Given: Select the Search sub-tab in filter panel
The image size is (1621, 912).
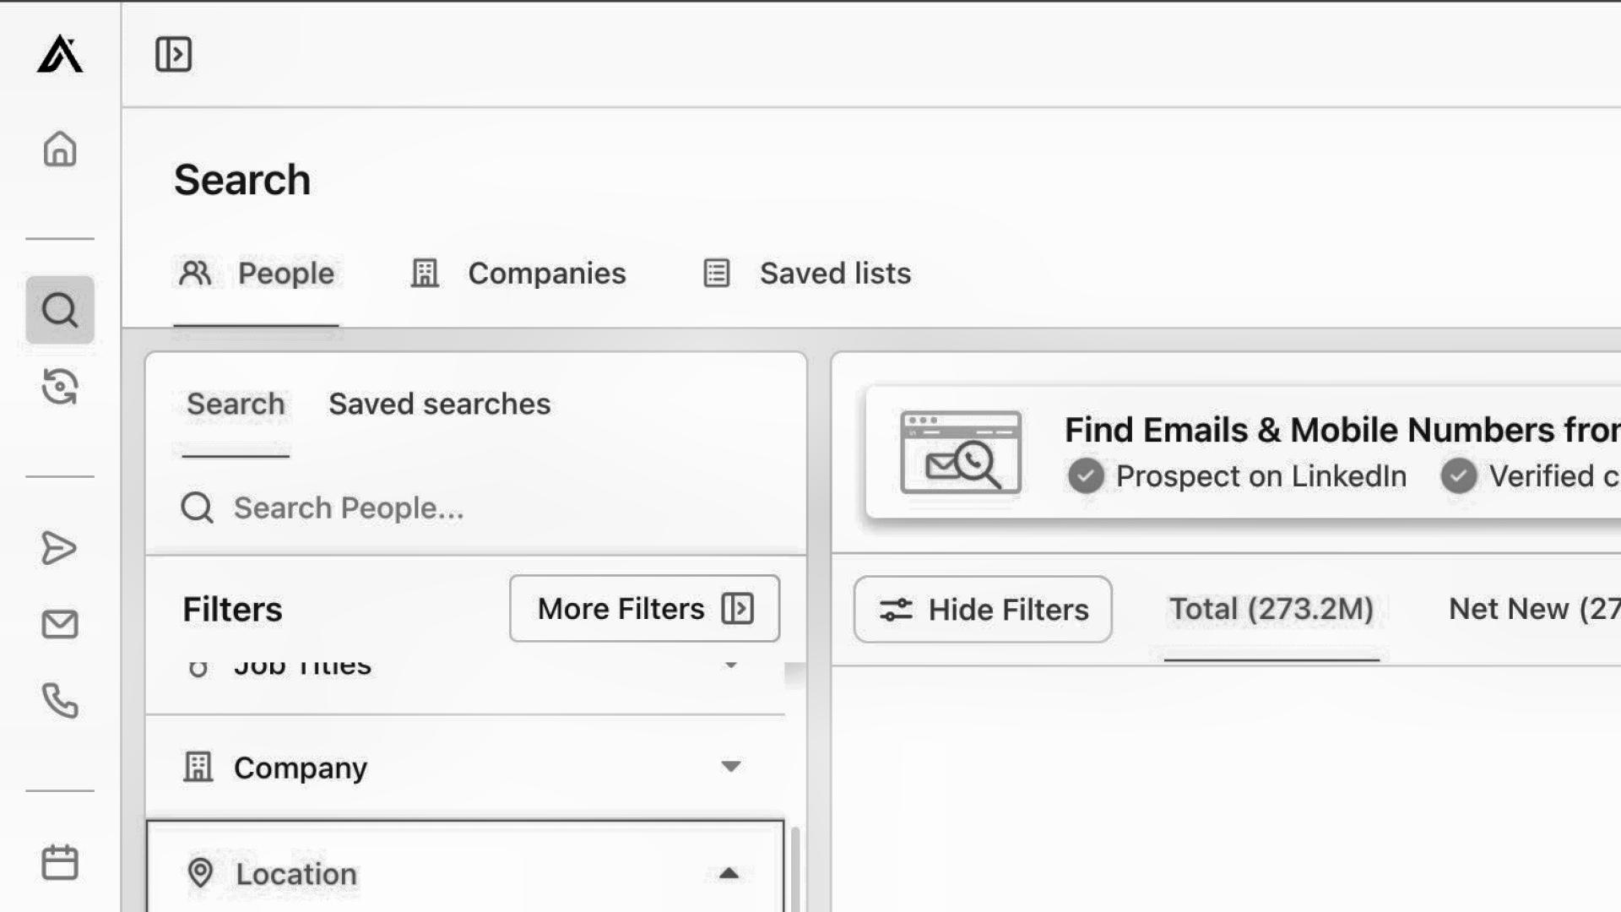Looking at the screenshot, I should click(x=236, y=404).
